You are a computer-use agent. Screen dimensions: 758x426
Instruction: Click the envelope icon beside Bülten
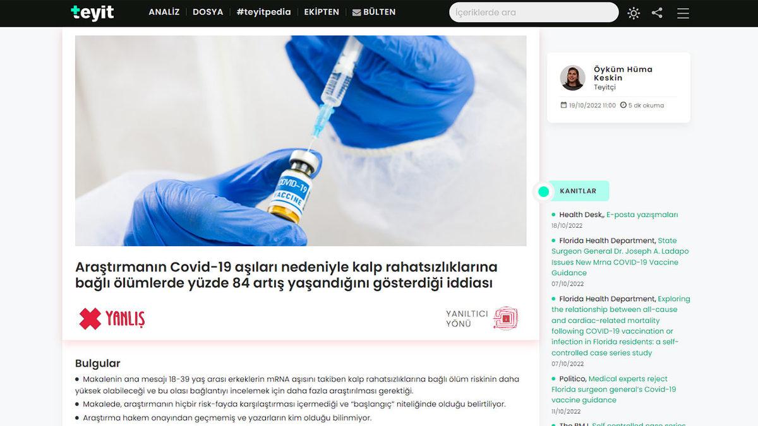(x=356, y=13)
